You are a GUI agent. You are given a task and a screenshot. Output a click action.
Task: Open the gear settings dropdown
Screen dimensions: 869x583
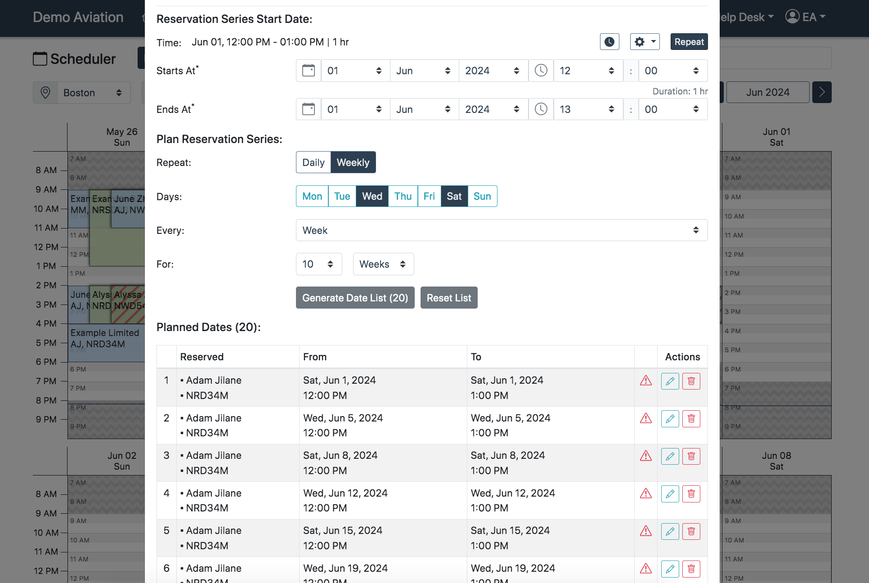pyautogui.click(x=645, y=42)
